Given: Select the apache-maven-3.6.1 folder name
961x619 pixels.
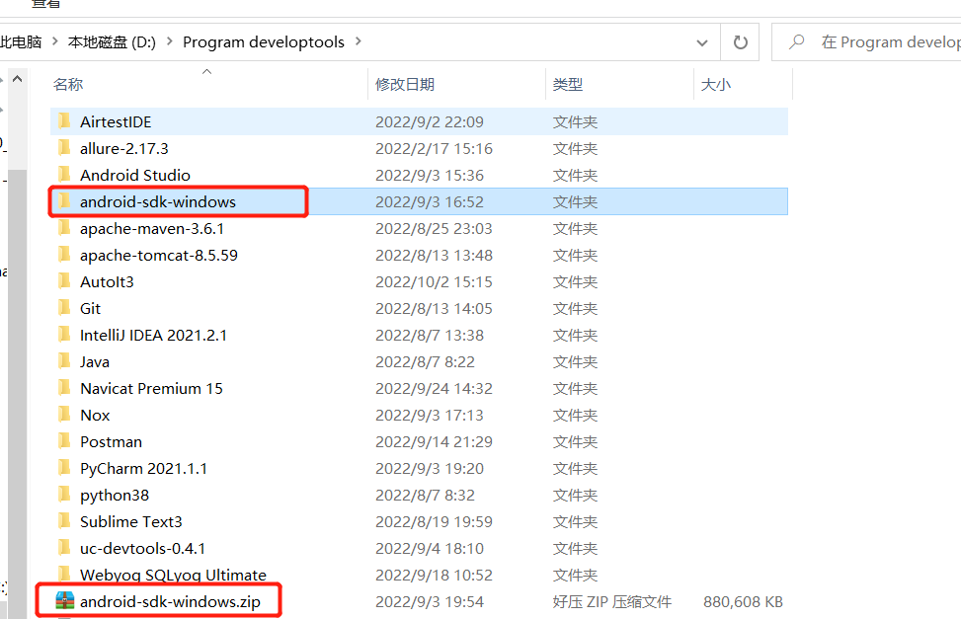Looking at the screenshot, I should [152, 228].
